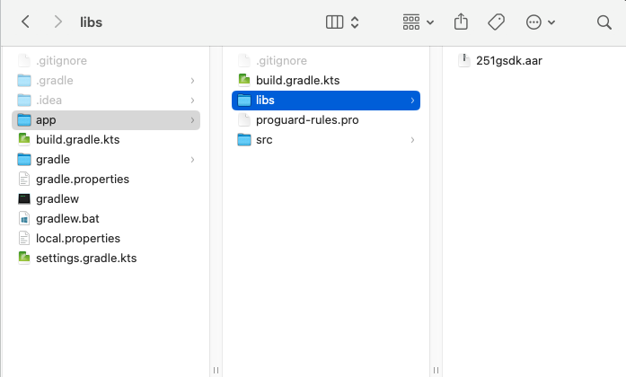The image size is (626, 377).
Task: Expand the gradle folder chevron
Action: 192,160
